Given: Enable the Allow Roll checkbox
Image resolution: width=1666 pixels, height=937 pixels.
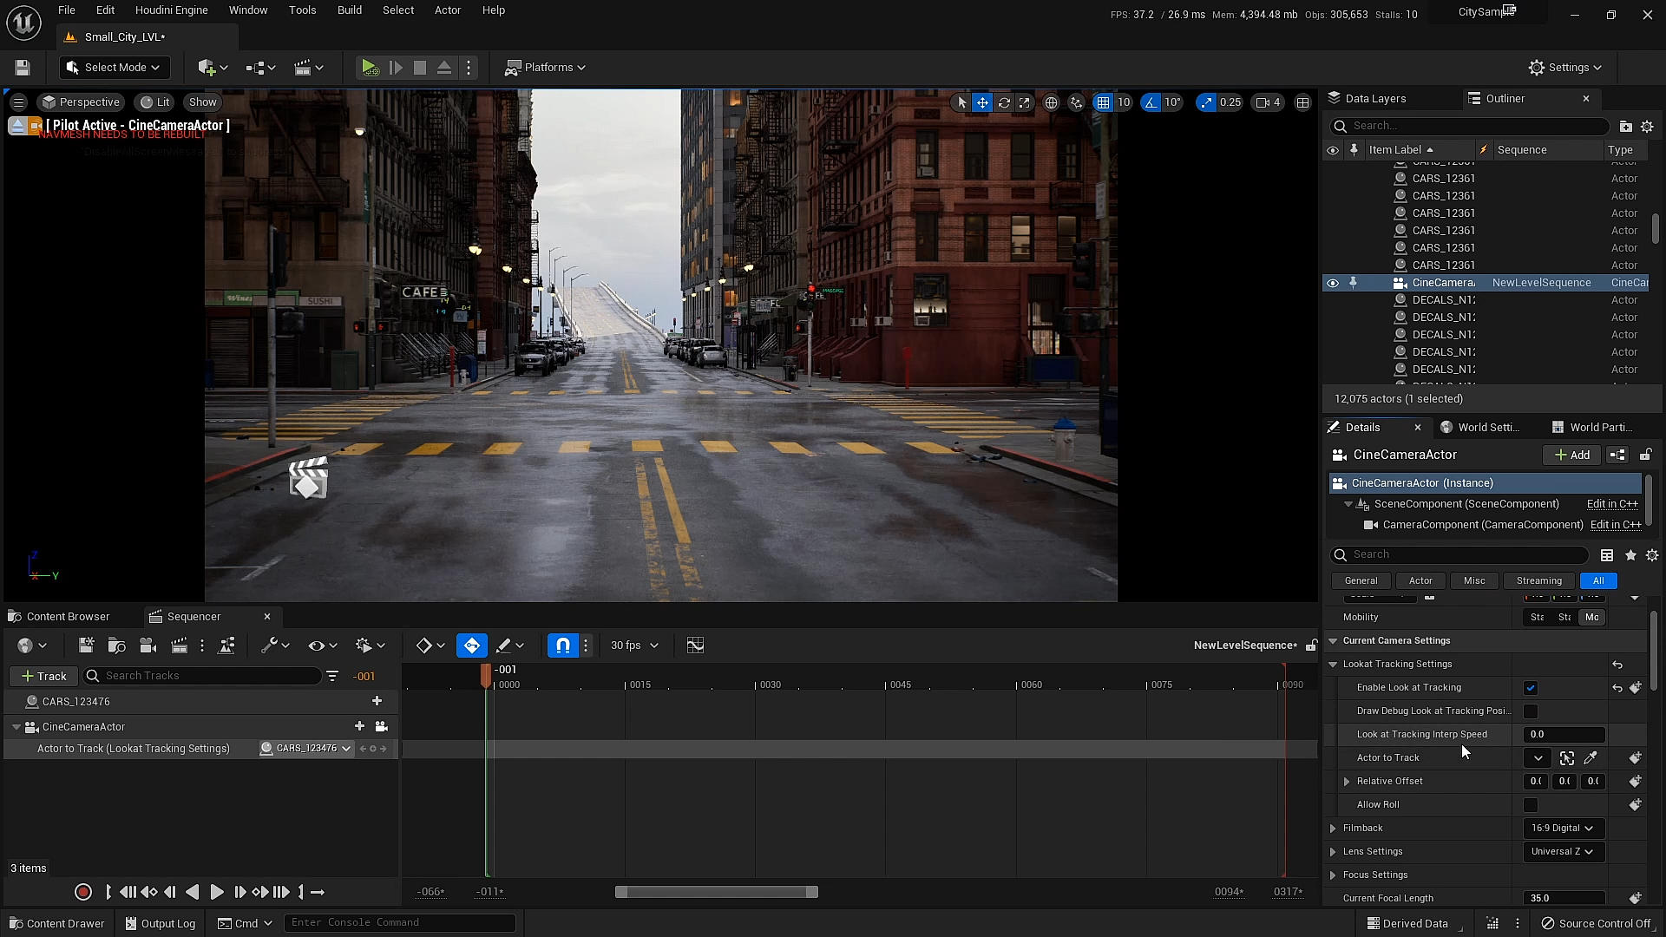Looking at the screenshot, I should point(1531,805).
